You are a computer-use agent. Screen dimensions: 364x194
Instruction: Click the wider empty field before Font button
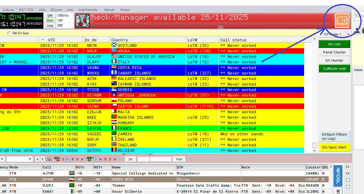[161, 159]
